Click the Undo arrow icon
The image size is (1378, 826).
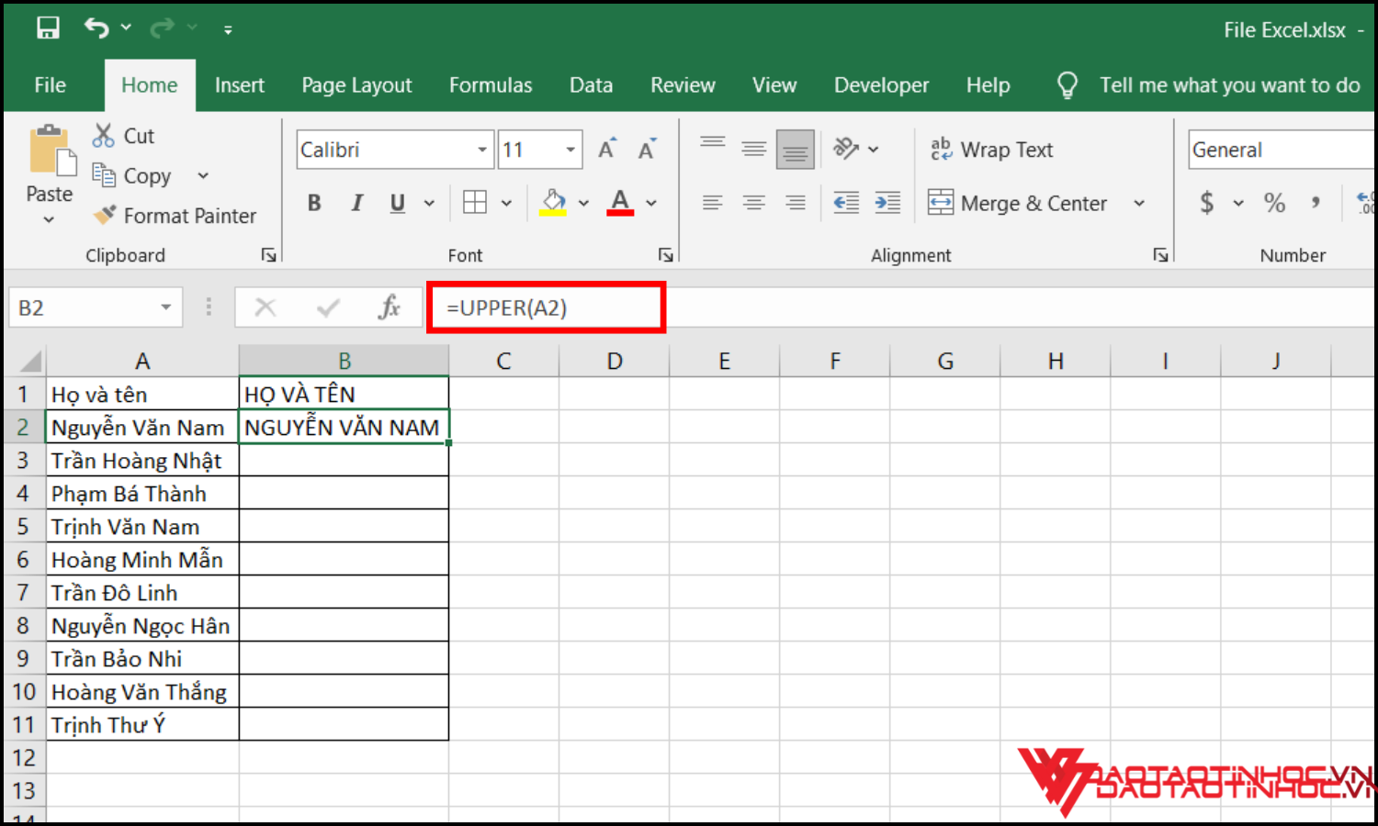[x=96, y=28]
